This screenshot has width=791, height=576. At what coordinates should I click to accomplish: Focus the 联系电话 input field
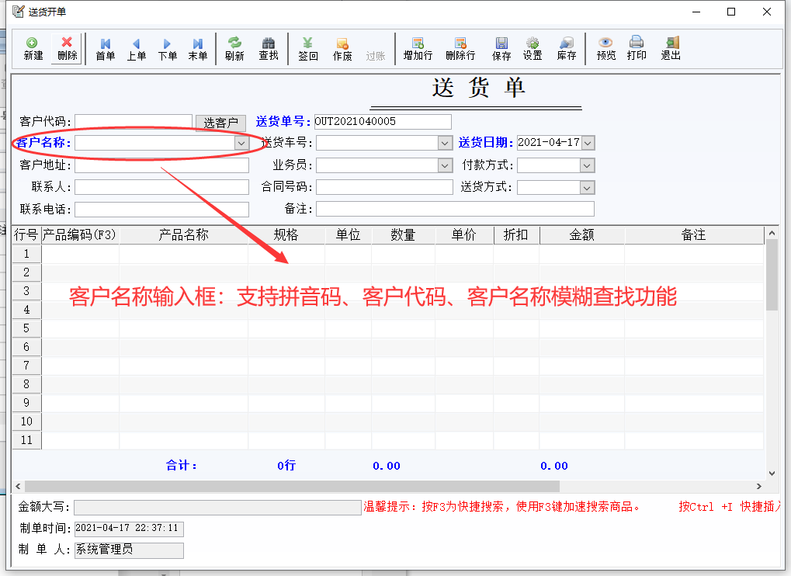click(x=162, y=210)
